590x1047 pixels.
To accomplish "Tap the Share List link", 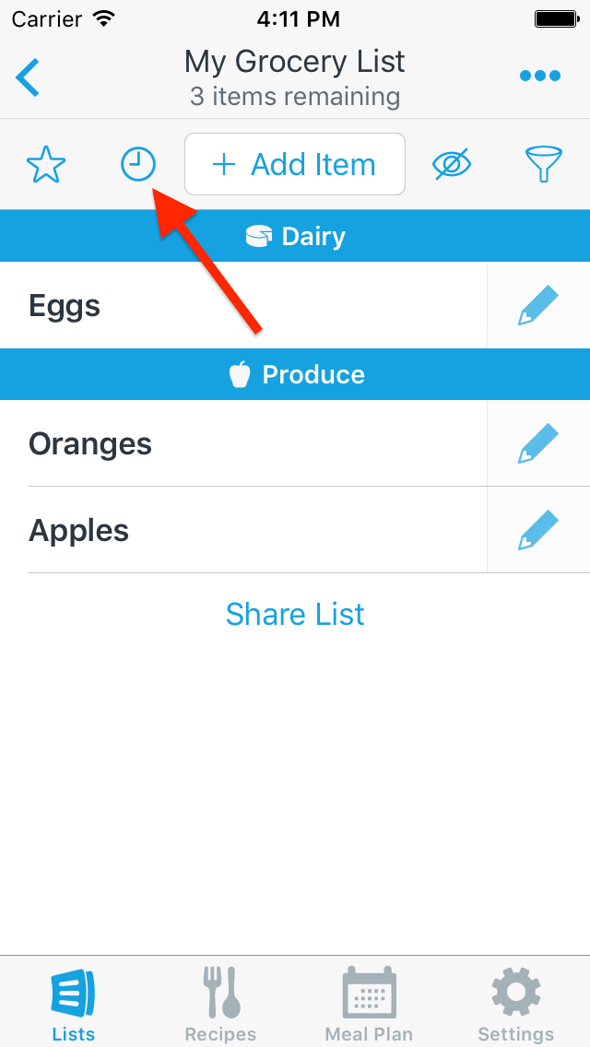I will pyautogui.click(x=295, y=614).
